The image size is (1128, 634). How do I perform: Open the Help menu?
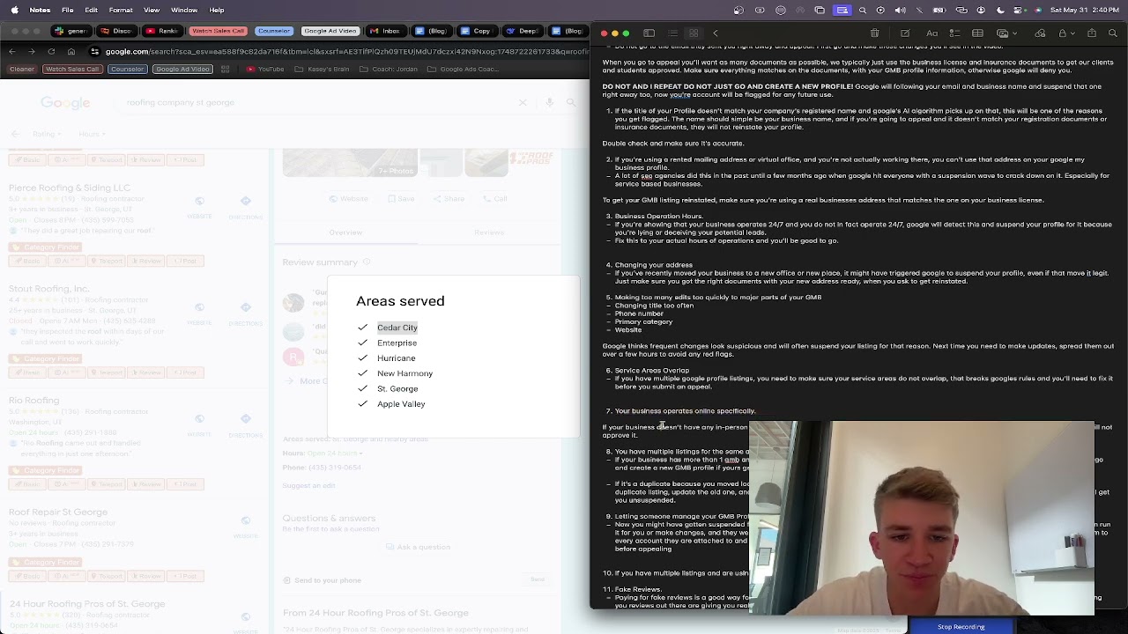point(216,10)
